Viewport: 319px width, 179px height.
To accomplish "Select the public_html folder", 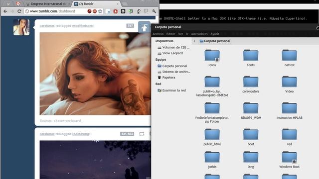I will pos(212,137).
